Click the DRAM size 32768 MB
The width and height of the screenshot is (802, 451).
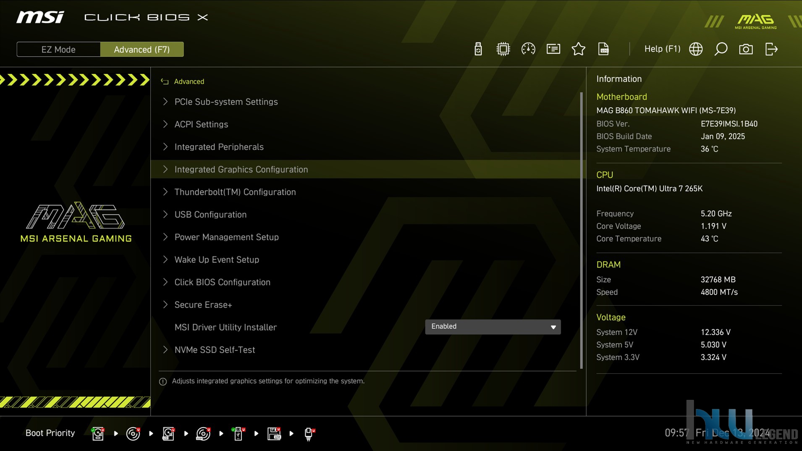[718, 280]
